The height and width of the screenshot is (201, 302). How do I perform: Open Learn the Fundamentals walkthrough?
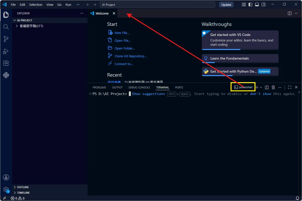(x=240, y=58)
